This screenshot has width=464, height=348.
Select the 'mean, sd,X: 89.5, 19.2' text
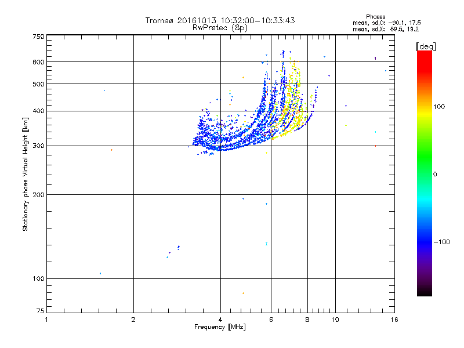pyautogui.click(x=386, y=29)
